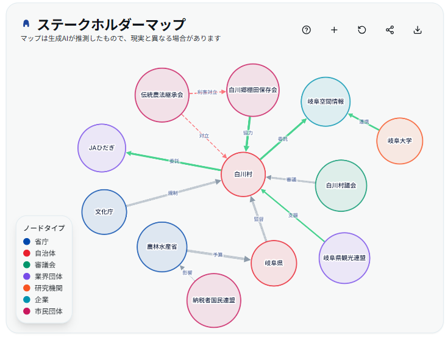Select the 岐阜県観光連盟 node
Viewport: 445px width, 337px height.
point(344,258)
